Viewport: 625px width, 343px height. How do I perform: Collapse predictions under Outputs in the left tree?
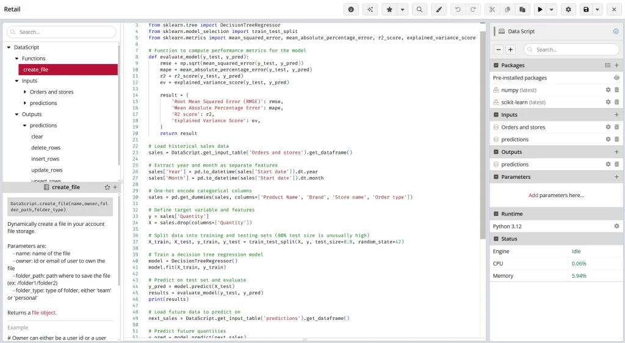click(24, 126)
